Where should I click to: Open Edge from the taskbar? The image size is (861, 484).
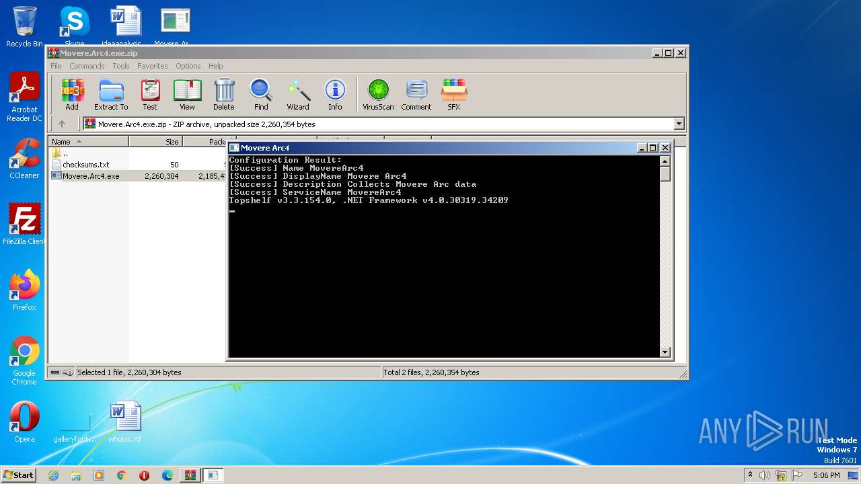167,475
